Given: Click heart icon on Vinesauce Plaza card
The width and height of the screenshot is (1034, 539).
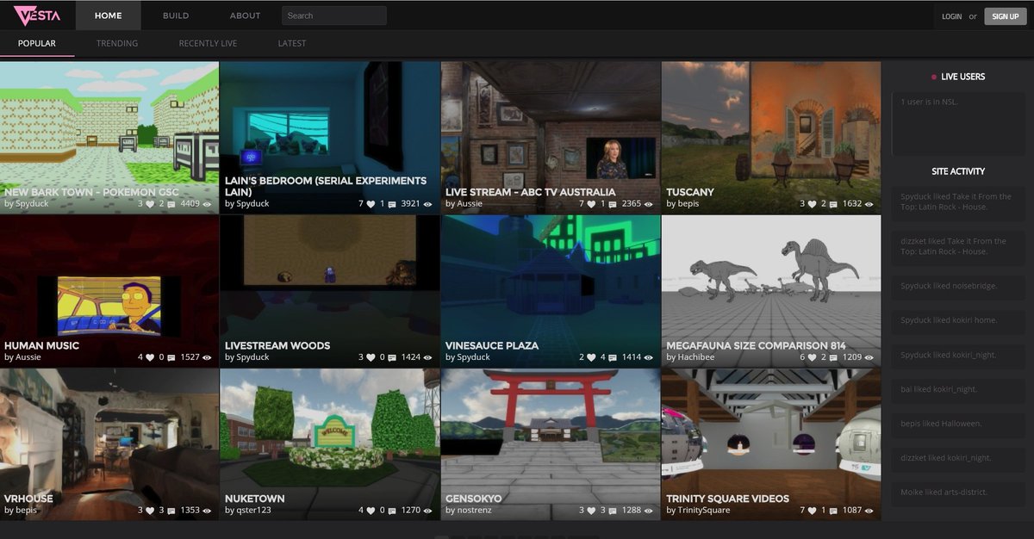Looking at the screenshot, I should (x=591, y=357).
